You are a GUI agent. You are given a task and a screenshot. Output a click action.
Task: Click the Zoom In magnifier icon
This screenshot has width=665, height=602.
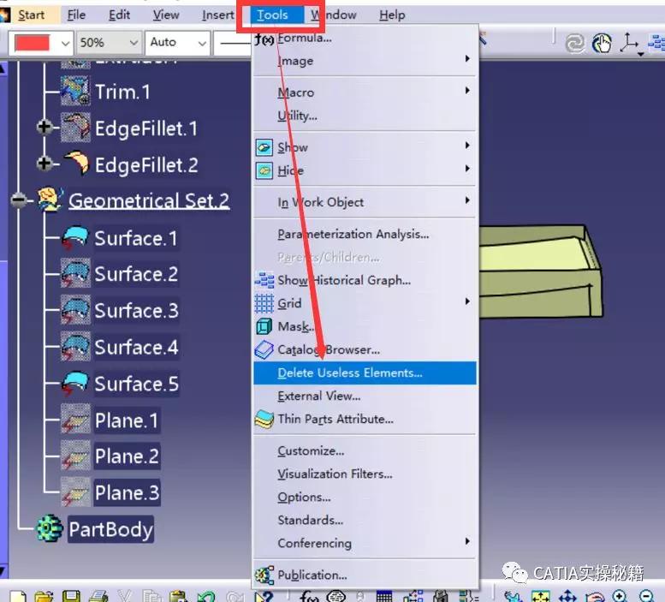pos(619,596)
